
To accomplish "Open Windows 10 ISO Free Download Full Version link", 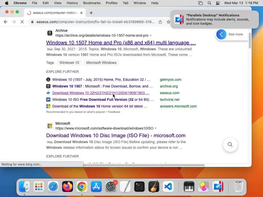I will 103,100.
